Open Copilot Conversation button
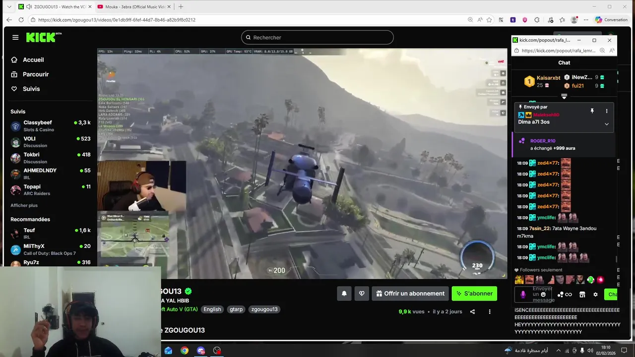 pos(612,20)
